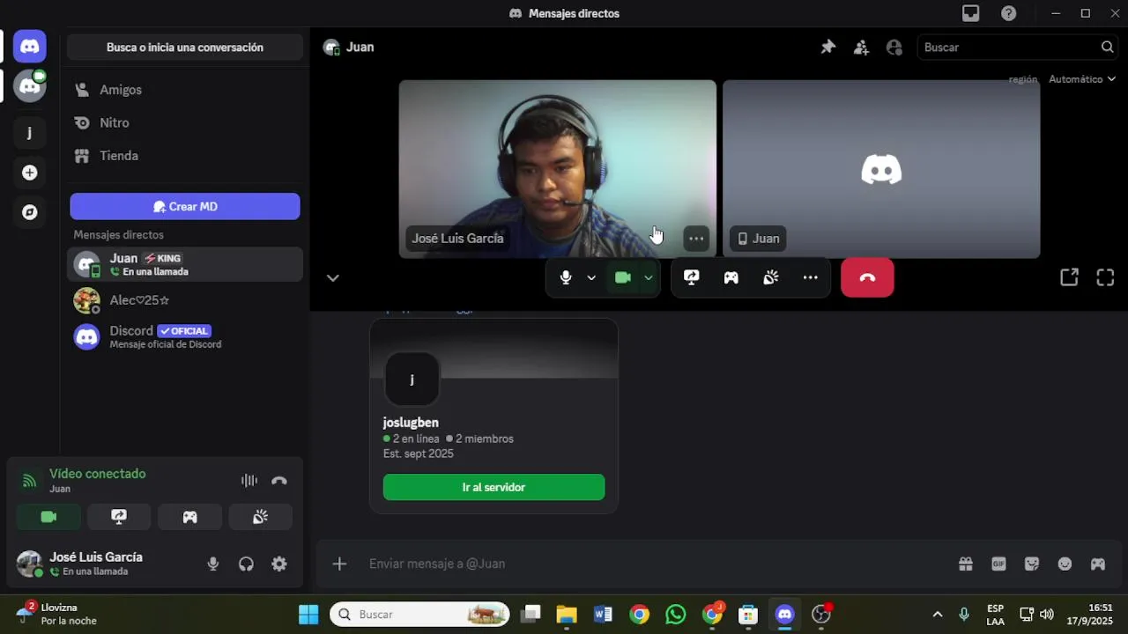1128x634 pixels.
Task: Select José Luis García video tile
Action: pyautogui.click(x=558, y=169)
